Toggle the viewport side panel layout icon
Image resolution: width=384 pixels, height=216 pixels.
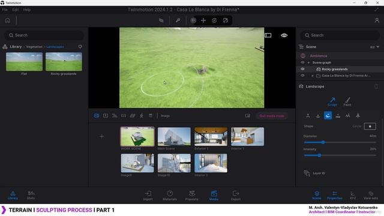[x=268, y=35]
